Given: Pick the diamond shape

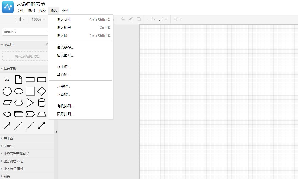Looking at the screenshot, I should [x=42, y=91].
